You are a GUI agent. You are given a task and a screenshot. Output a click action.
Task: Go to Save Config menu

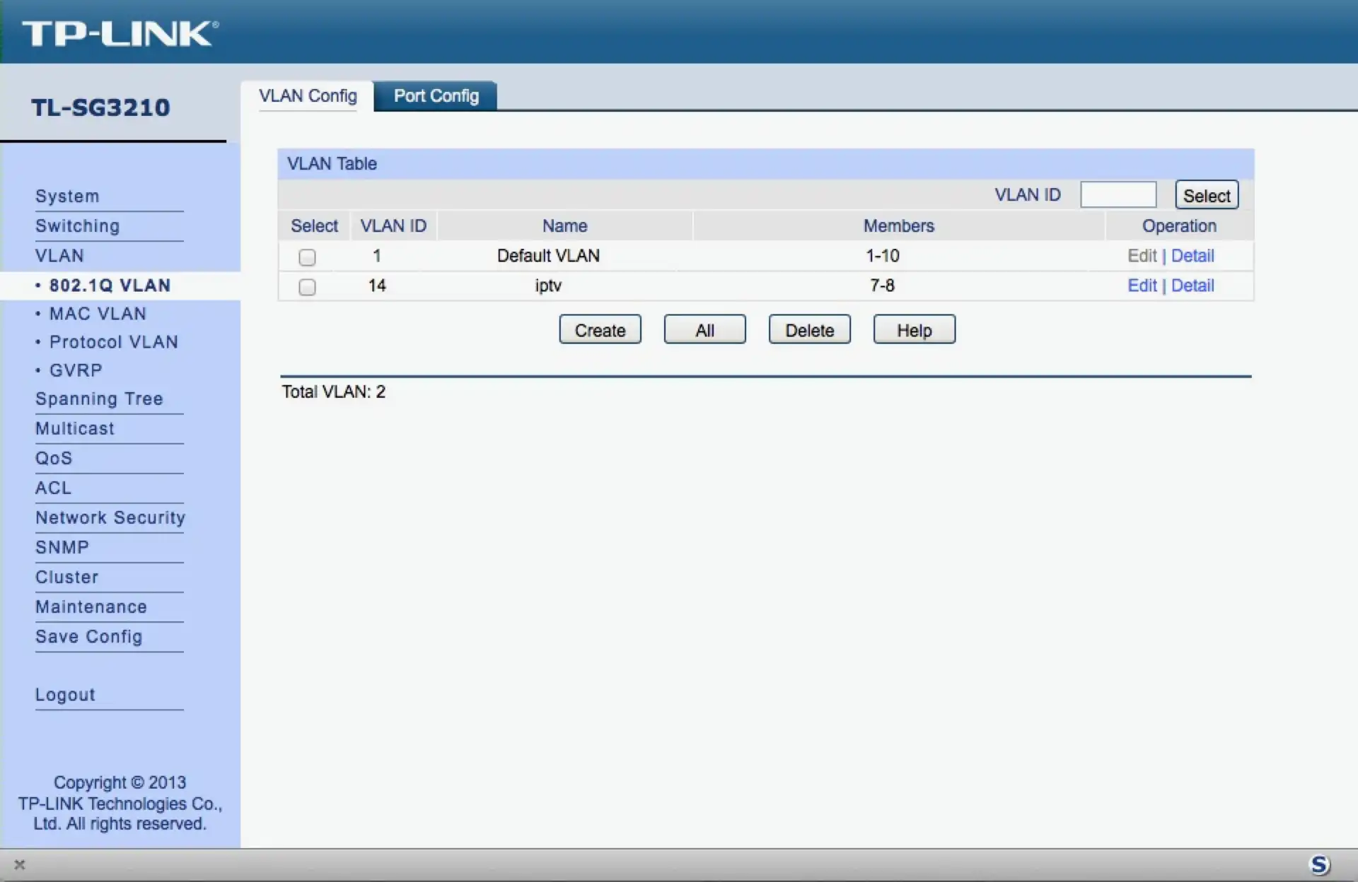click(x=88, y=637)
